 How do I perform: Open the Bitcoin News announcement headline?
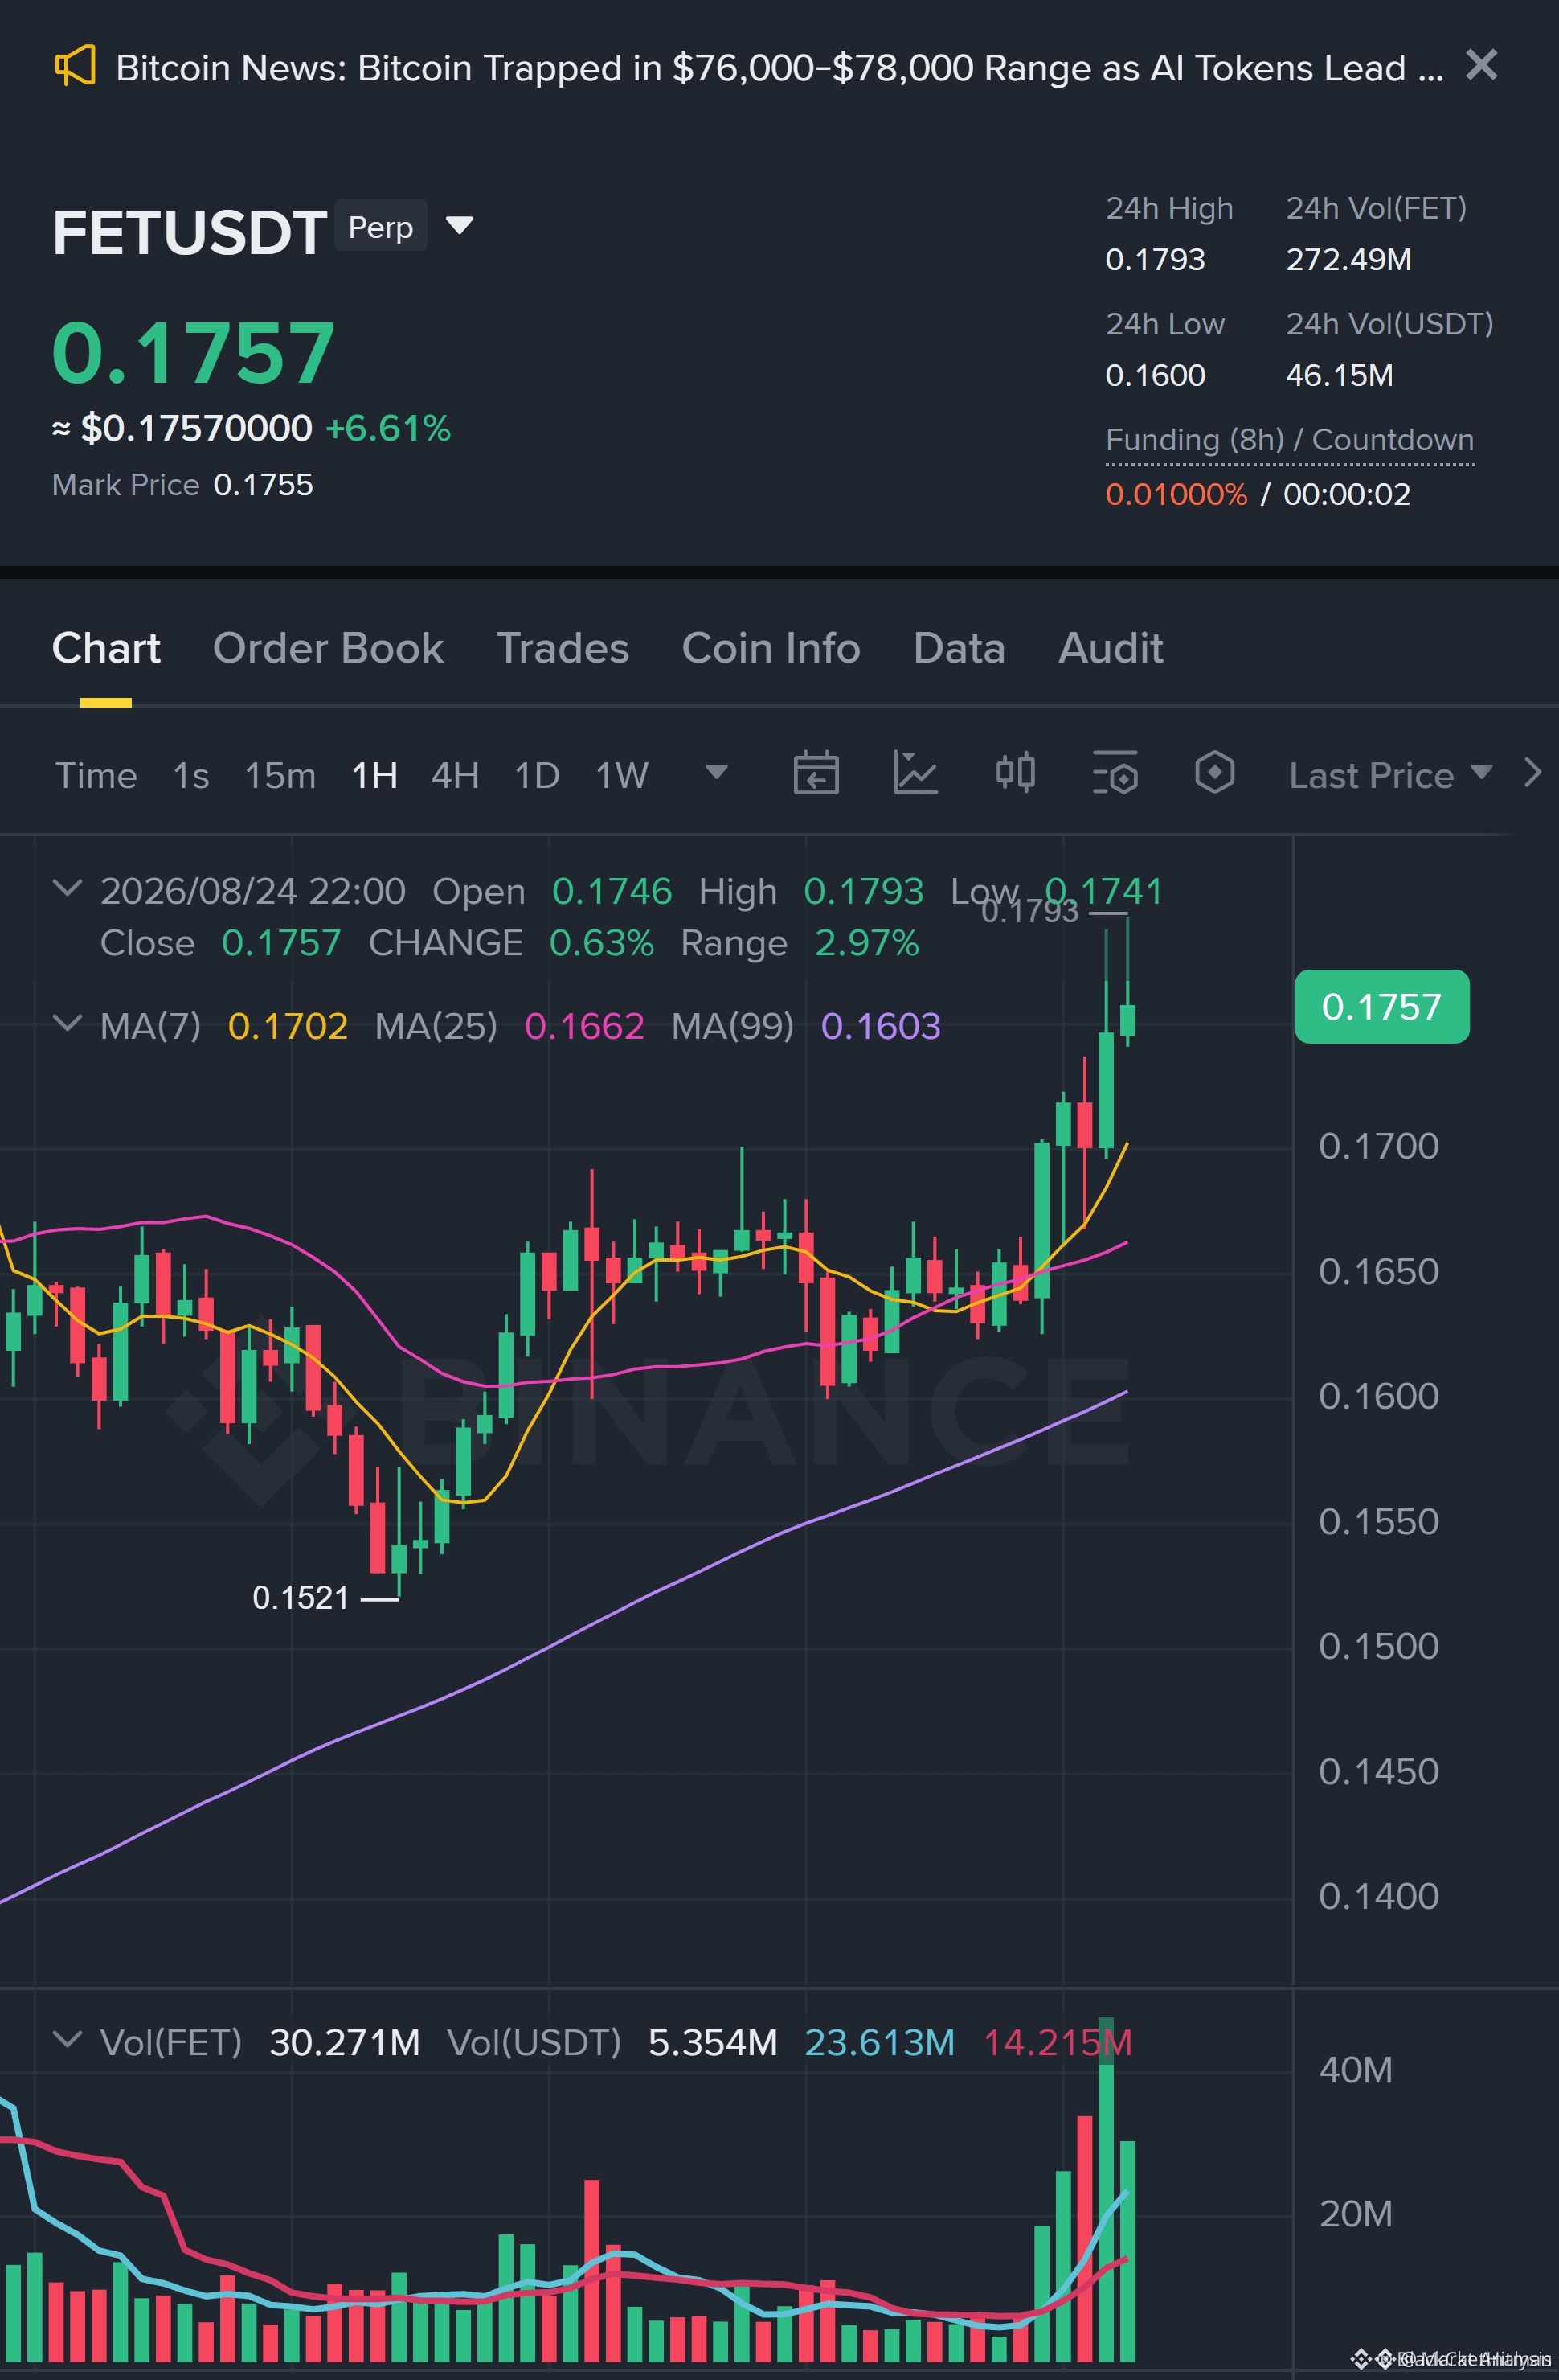[779, 68]
